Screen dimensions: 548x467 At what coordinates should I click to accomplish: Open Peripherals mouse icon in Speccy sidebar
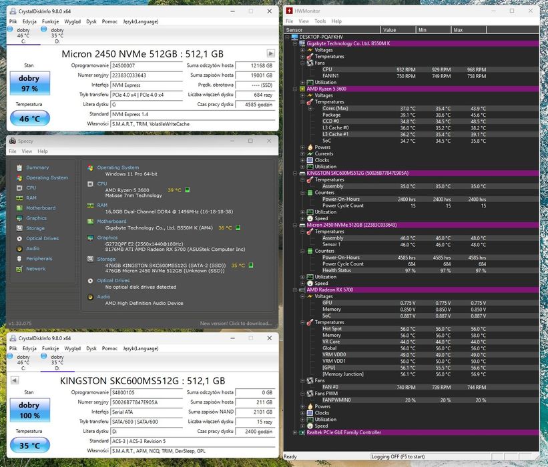tap(19, 259)
